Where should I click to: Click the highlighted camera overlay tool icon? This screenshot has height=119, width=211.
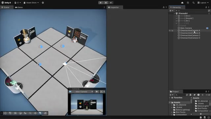point(40,113)
